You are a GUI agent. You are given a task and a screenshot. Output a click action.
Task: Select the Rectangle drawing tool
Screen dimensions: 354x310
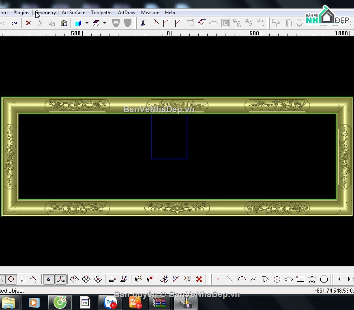300,279
